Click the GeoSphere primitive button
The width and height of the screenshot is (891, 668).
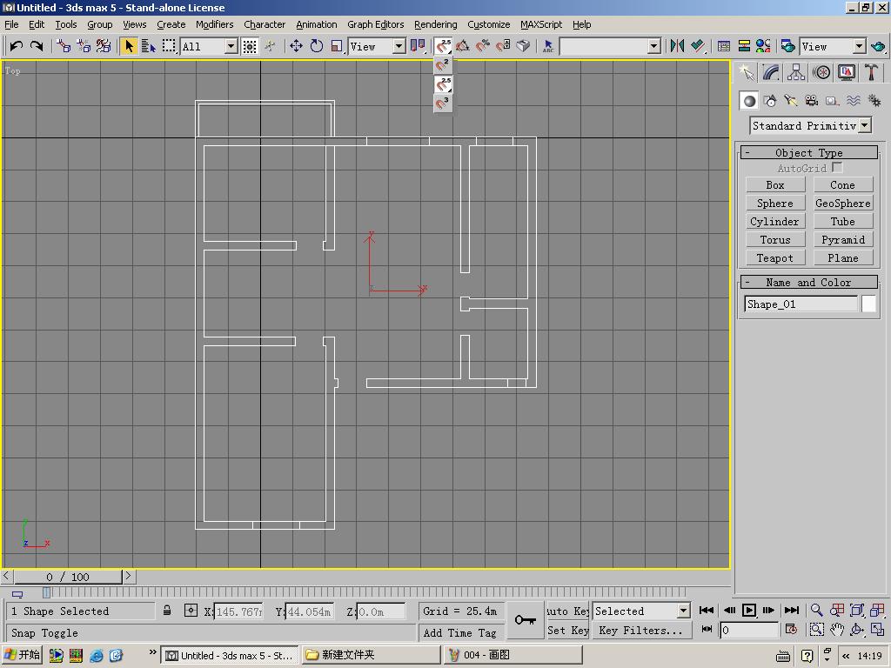(843, 204)
